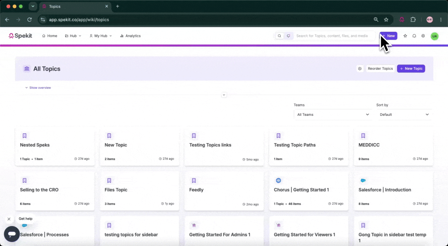Click bookmark icon on Testing Topics links card
Viewport: 448px width, 246px height.
[x=194, y=136]
